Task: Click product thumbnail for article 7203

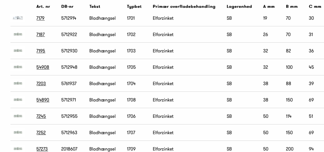Action: 18,83
